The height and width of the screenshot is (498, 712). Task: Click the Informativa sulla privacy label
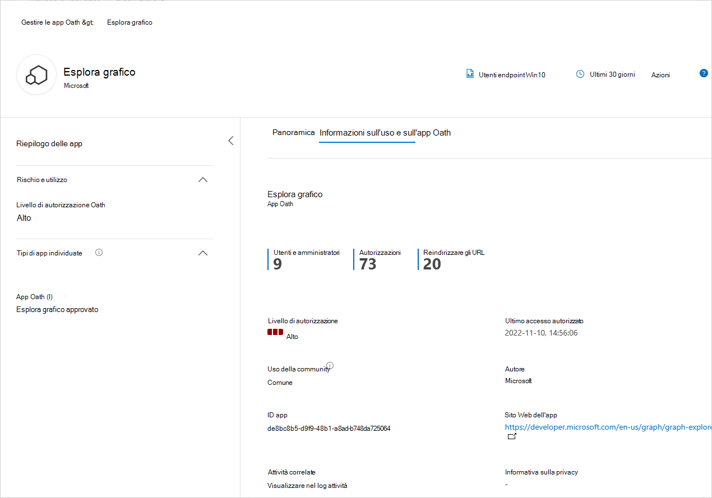[541, 472]
